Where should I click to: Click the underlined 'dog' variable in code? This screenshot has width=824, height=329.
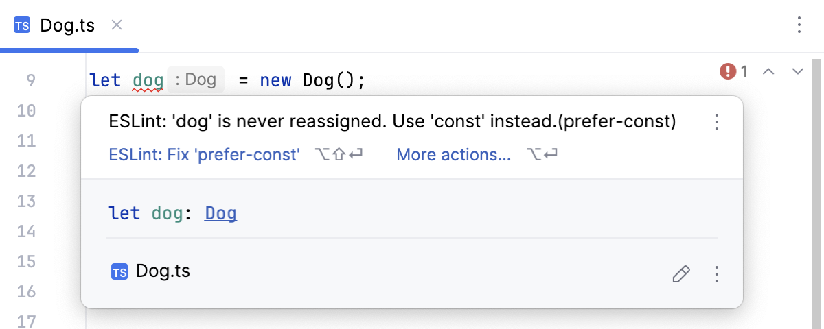point(148,81)
